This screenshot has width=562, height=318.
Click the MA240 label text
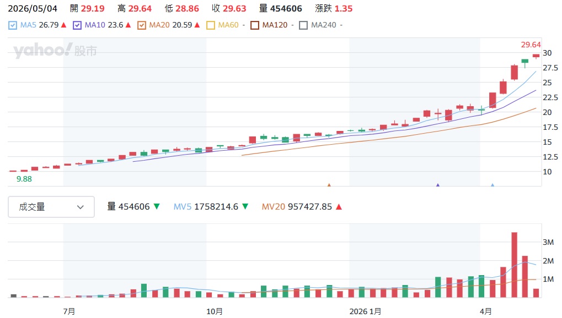point(324,25)
